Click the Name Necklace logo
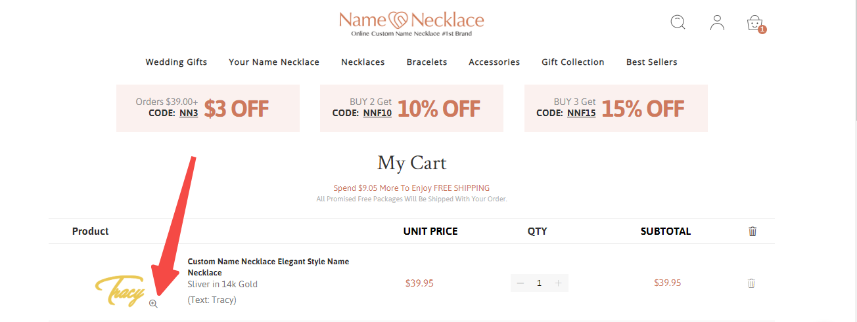This screenshot has width=857, height=322. pos(411,24)
